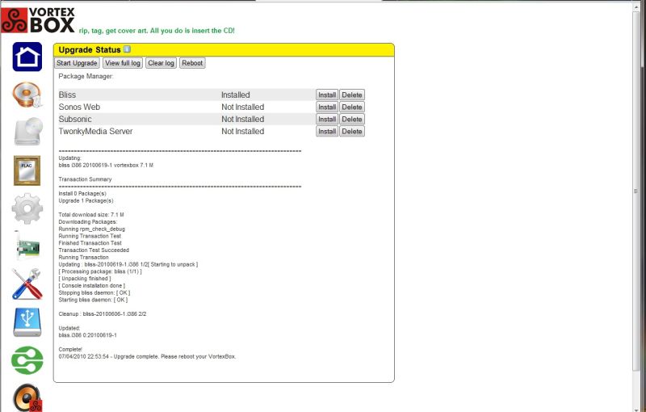Click the 'Transaction Summary' log line
Image resolution: width=646 pixels, height=412 pixels.
tap(85, 179)
